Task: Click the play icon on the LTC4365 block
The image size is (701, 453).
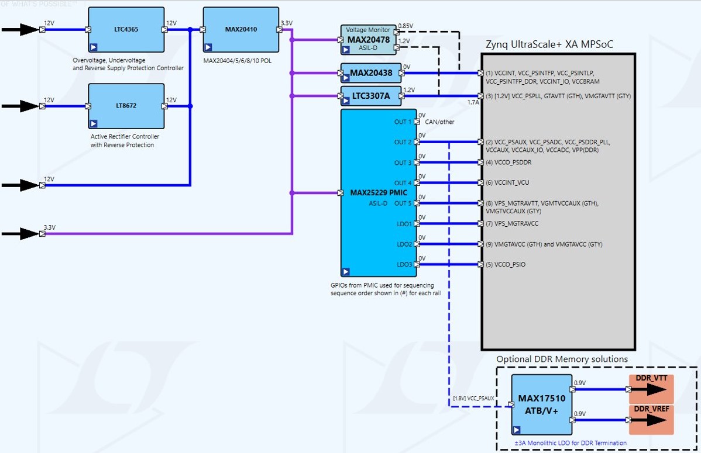Action: [94, 47]
